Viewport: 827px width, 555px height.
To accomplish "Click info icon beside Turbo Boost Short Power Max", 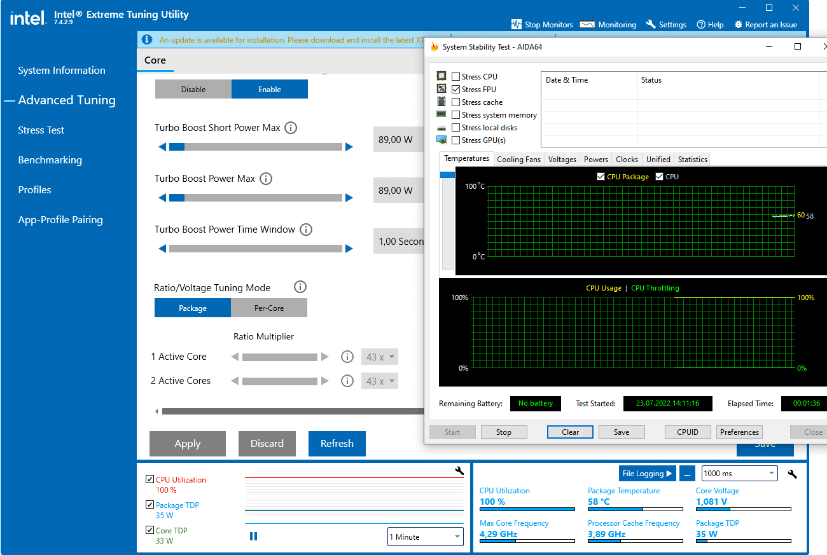I will (291, 128).
